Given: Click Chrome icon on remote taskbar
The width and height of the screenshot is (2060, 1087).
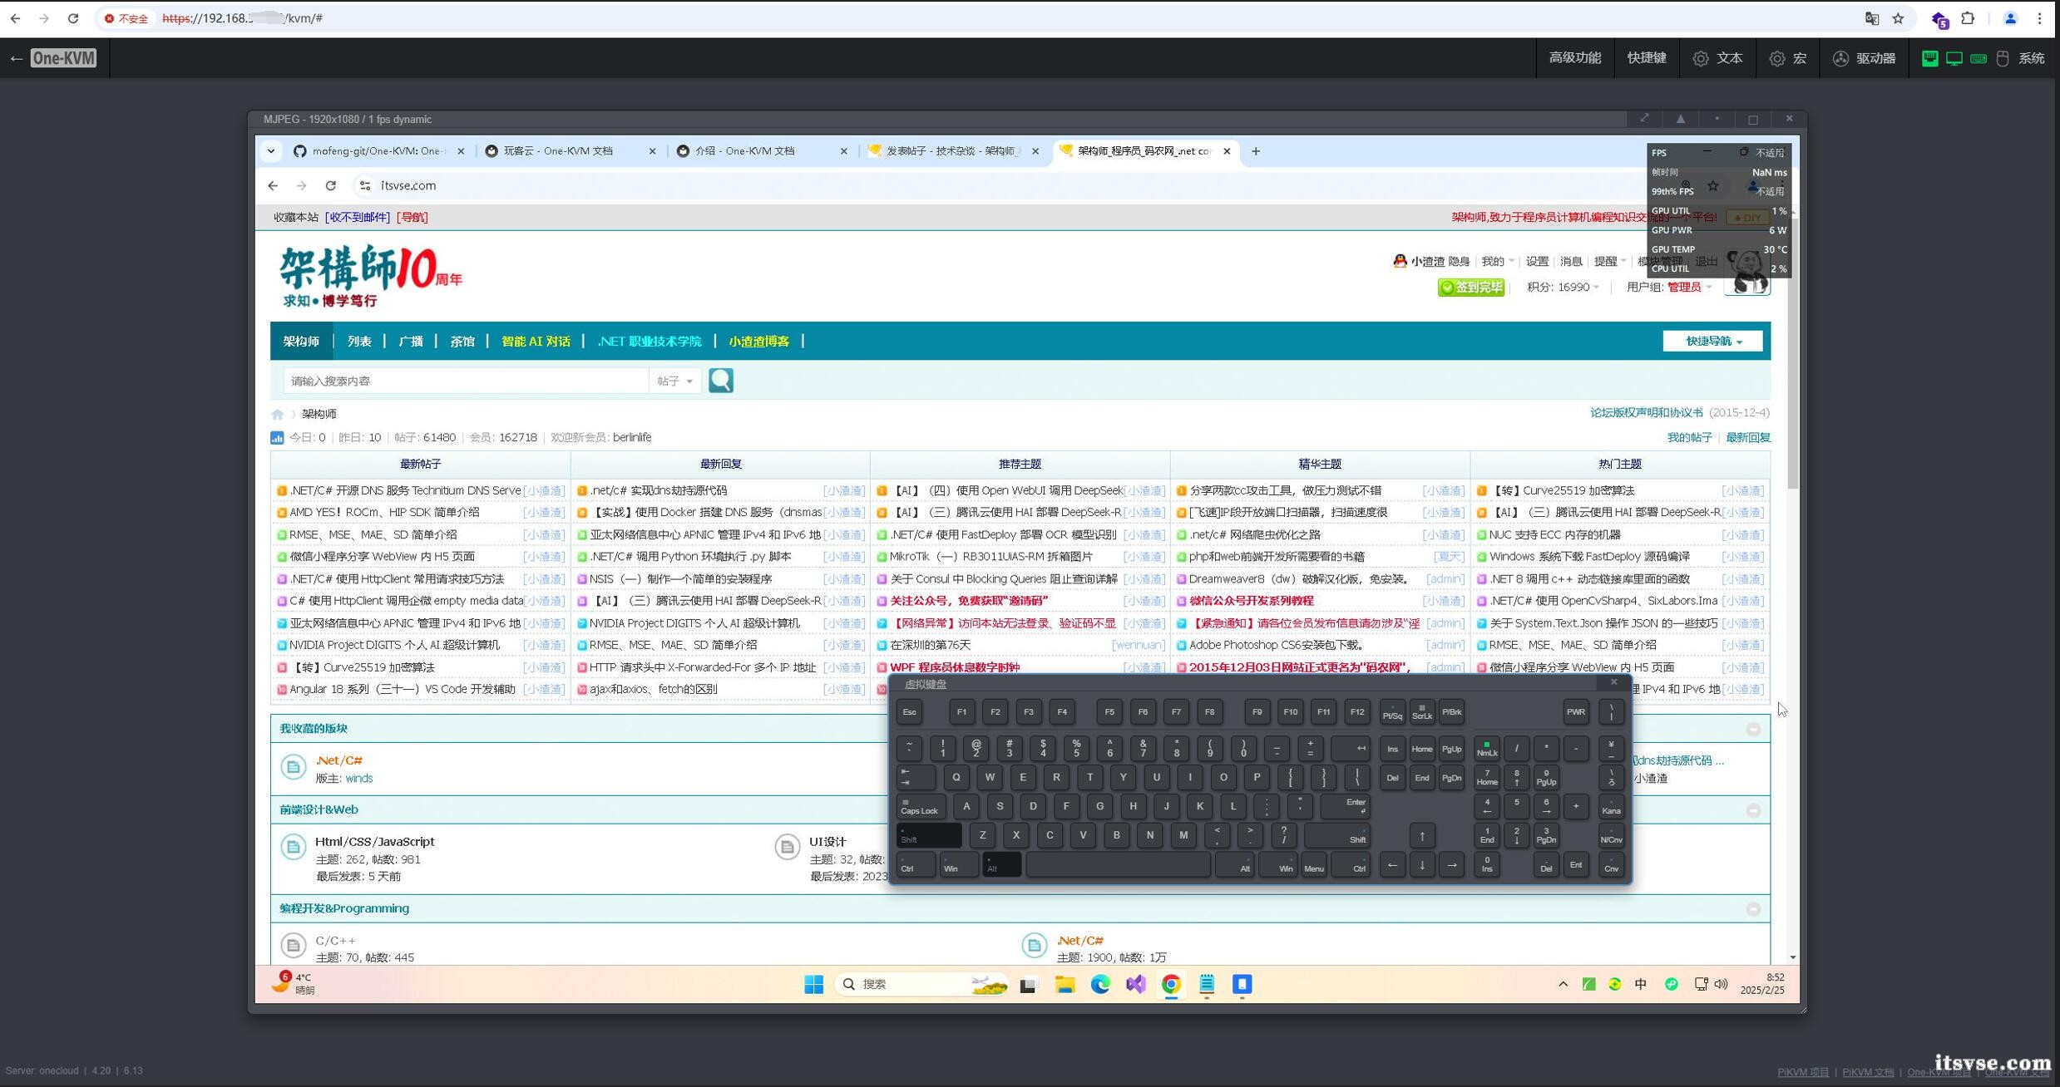Looking at the screenshot, I should click(x=1171, y=984).
